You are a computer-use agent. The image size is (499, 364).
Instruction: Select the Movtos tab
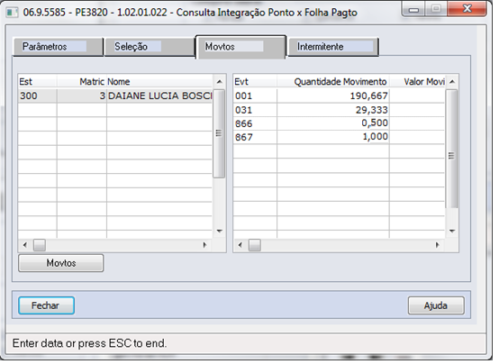pyautogui.click(x=240, y=47)
